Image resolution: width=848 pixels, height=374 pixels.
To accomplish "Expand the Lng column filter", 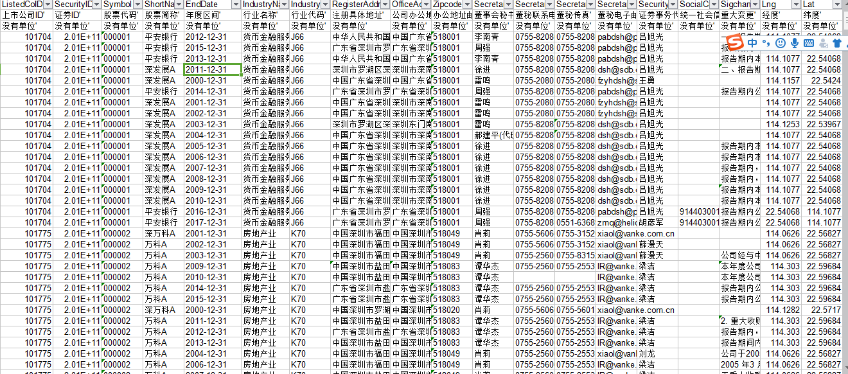I will 797,4.
